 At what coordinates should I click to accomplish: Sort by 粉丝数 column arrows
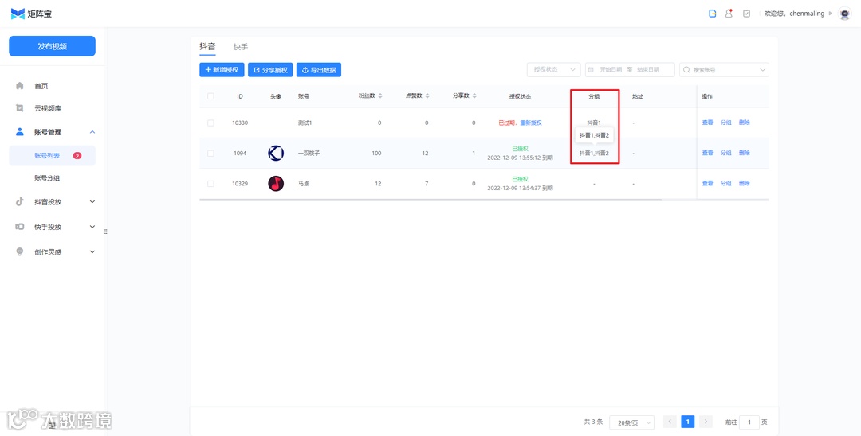coord(380,95)
